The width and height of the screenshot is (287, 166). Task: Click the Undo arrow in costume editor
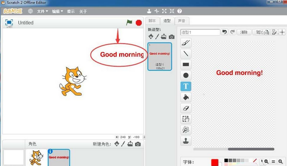pyautogui.click(x=225, y=32)
